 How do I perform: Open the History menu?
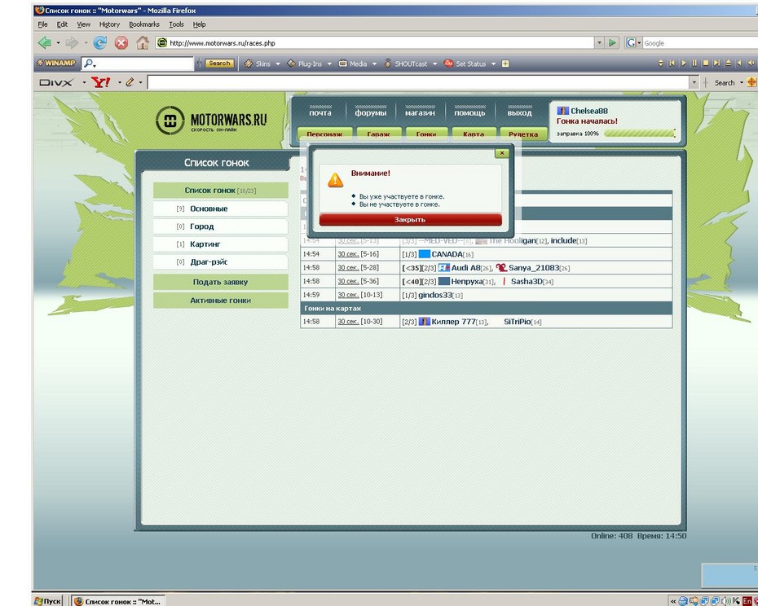click(109, 24)
